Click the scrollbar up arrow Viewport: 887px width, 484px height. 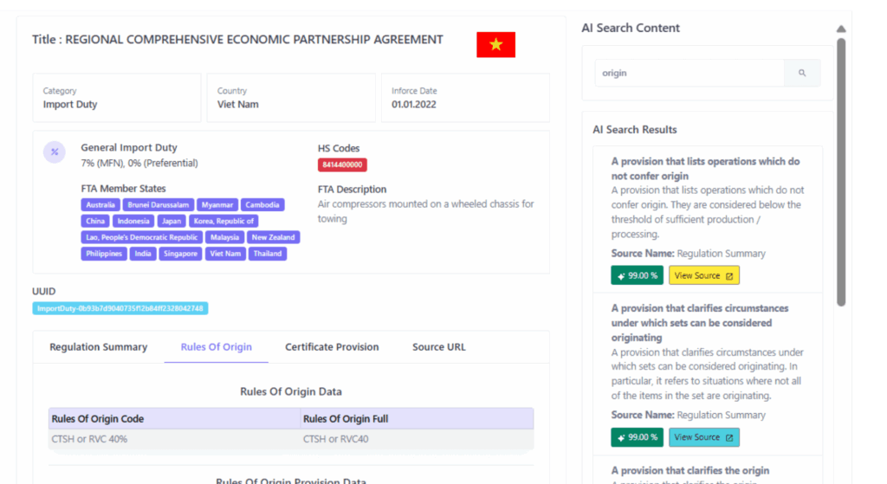(841, 29)
